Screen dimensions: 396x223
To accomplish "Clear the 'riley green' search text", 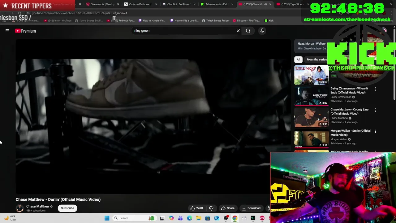I will coord(238,31).
